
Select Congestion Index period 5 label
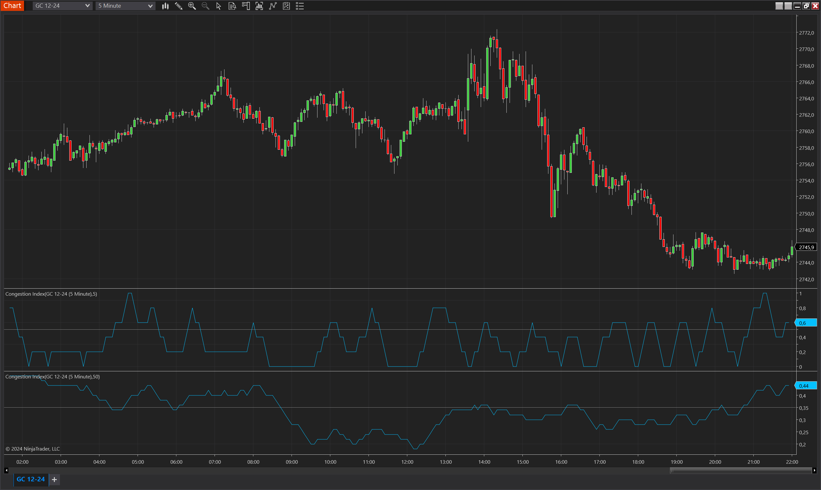[51, 294]
